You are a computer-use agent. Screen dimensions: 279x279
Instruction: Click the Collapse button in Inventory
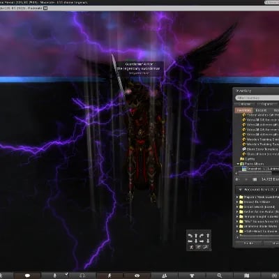point(245,104)
